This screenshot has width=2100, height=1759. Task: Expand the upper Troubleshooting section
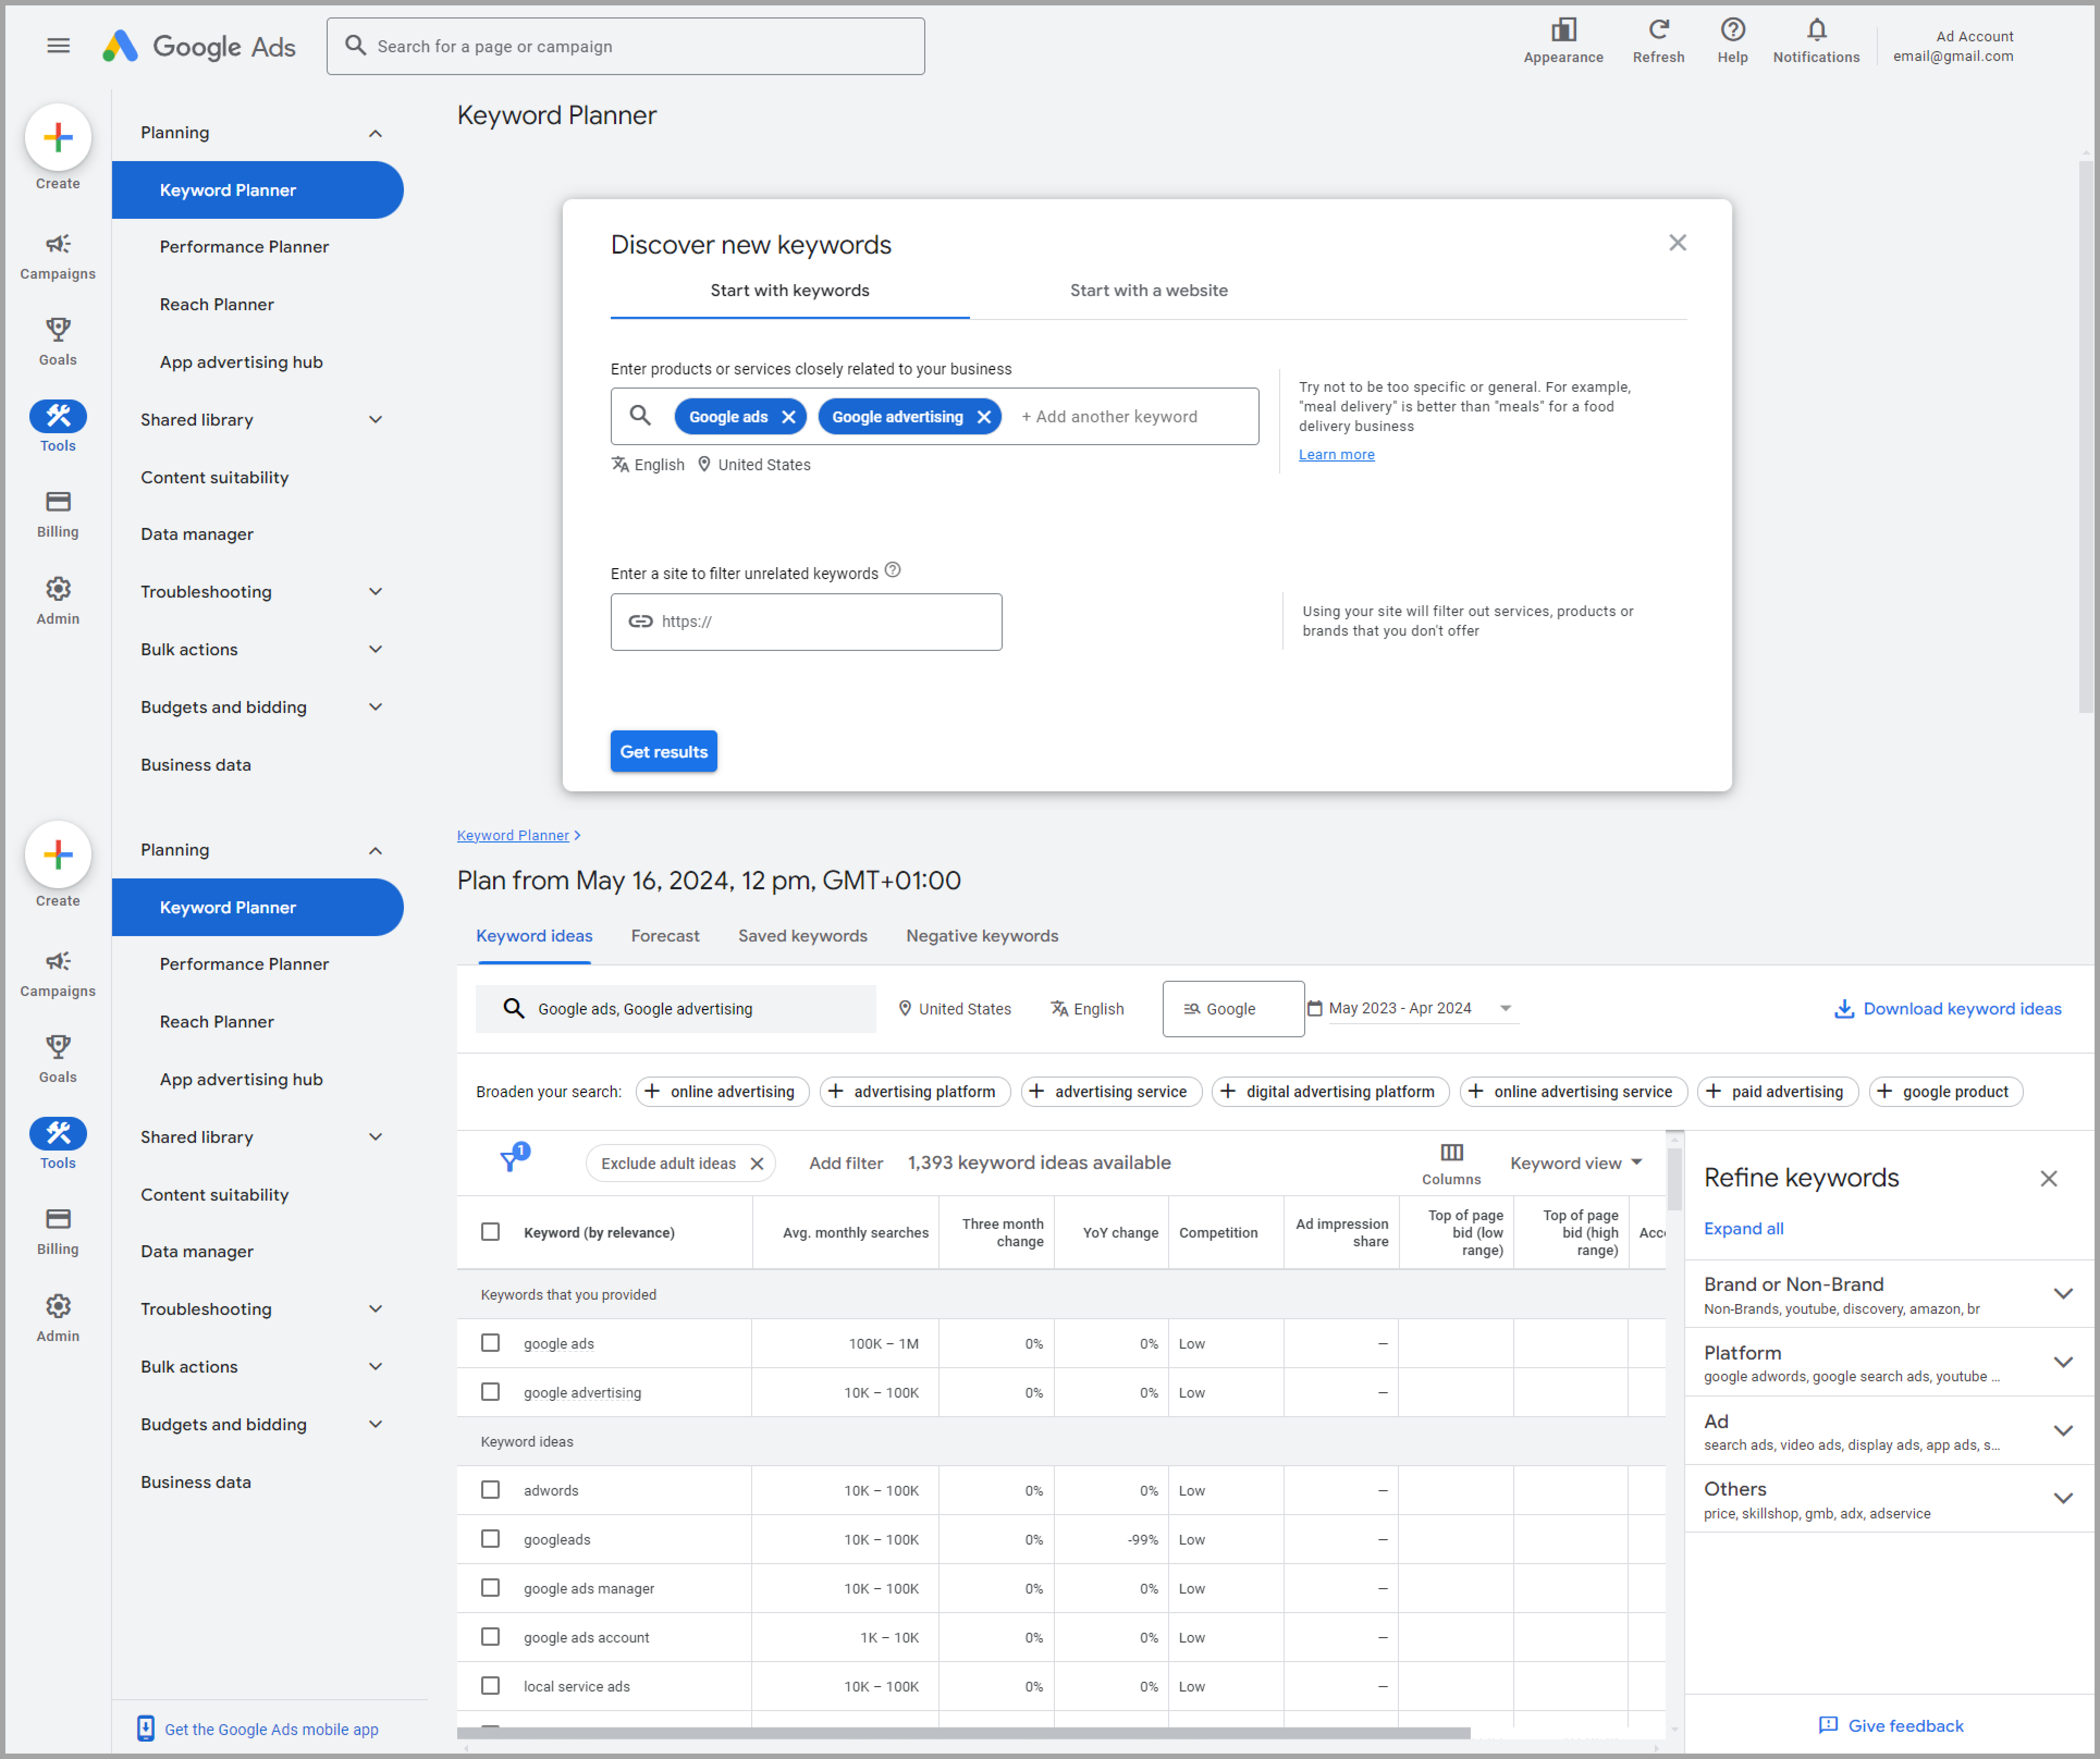click(375, 592)
